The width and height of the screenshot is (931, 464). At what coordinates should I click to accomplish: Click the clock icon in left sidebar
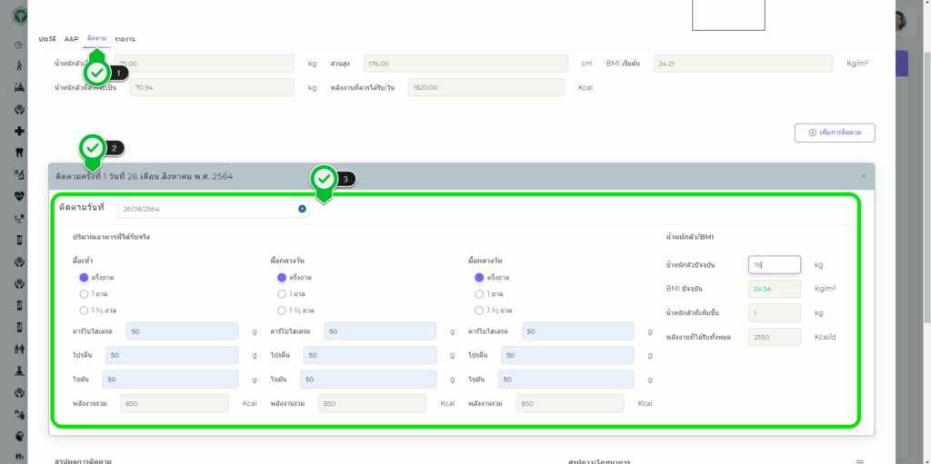click(x=19, y=44)
